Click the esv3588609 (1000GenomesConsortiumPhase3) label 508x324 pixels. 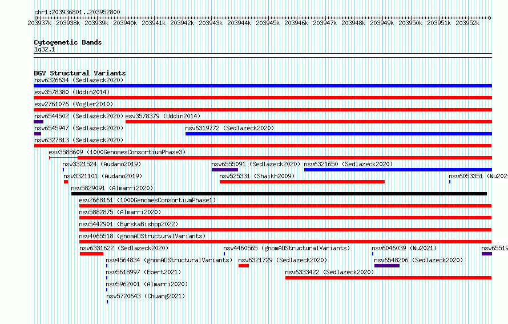[x=117, y=152]
